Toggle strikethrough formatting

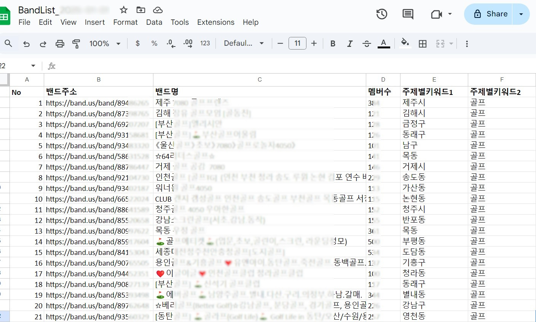click(367, 44)
